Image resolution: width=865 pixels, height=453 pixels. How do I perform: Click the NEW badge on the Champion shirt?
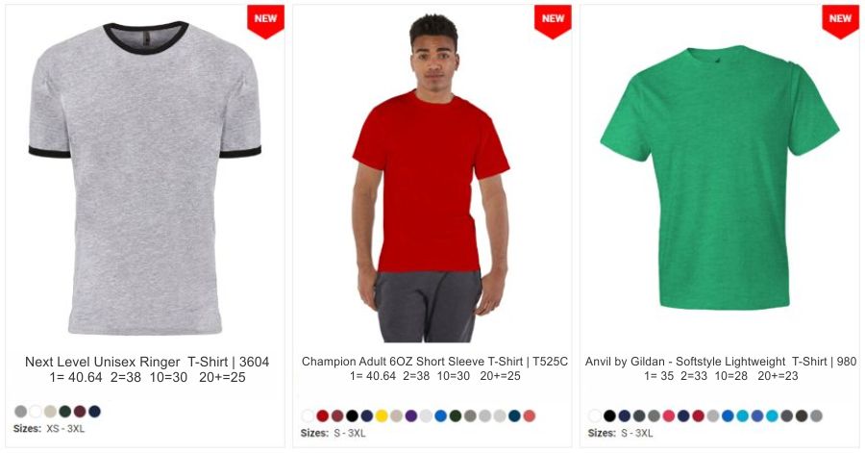[x=553, y=21]
